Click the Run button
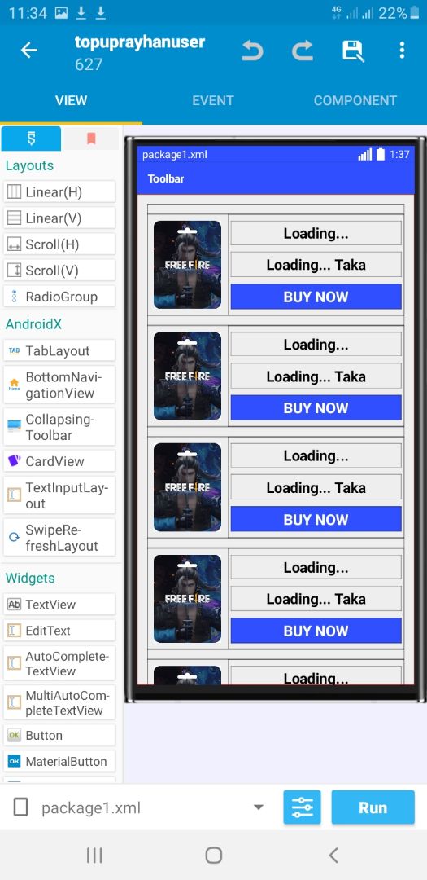This screenshot has height=880, width=427. click(373, 807)
